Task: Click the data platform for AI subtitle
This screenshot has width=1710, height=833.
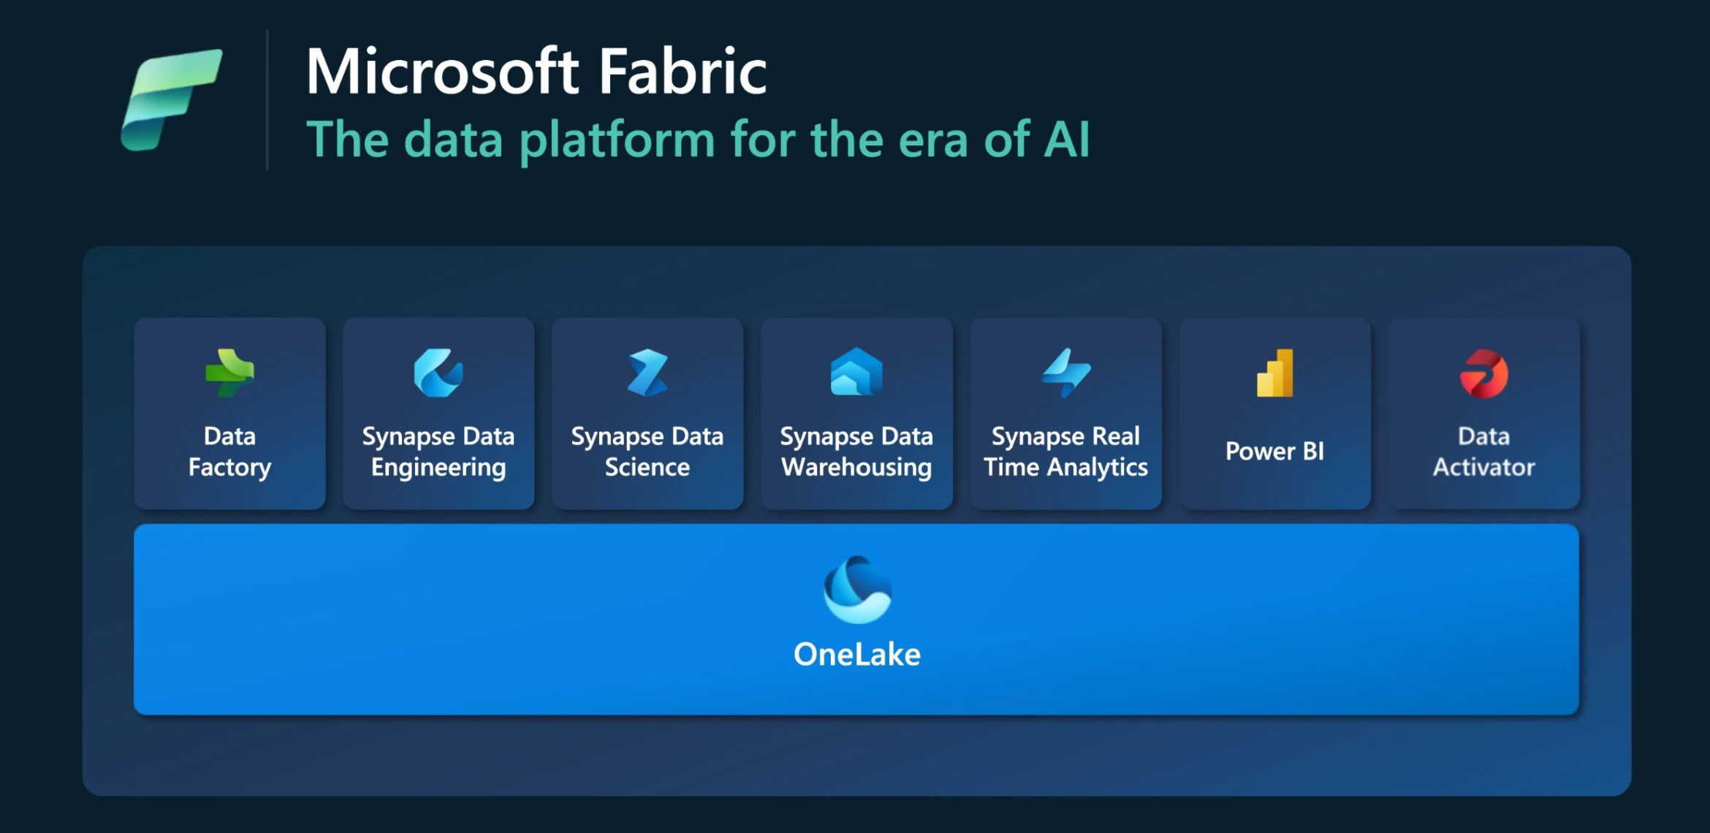Action: click(x=698, y=139)
